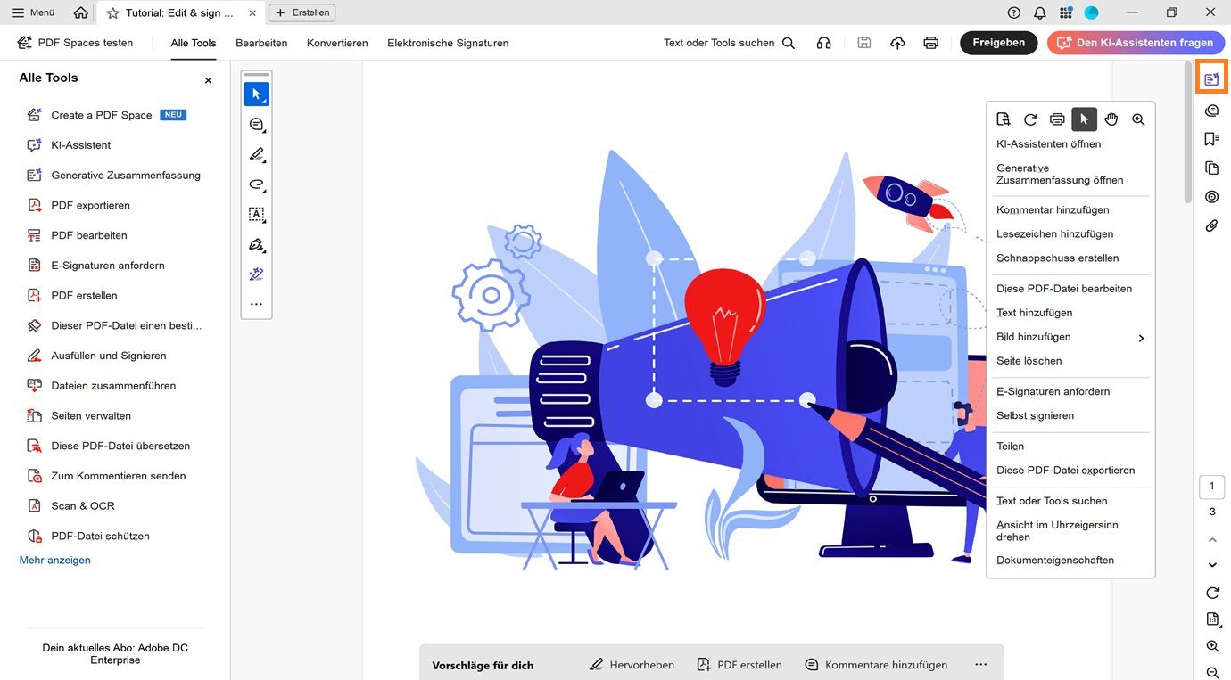The width and height of the screenshot is (1231, 680).
Task: Select the signature pen tool
Action: pos(257,244)
